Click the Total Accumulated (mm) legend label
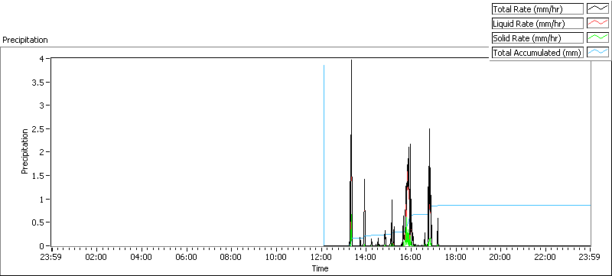The image size is (612, 276). [x=537, y=53]
